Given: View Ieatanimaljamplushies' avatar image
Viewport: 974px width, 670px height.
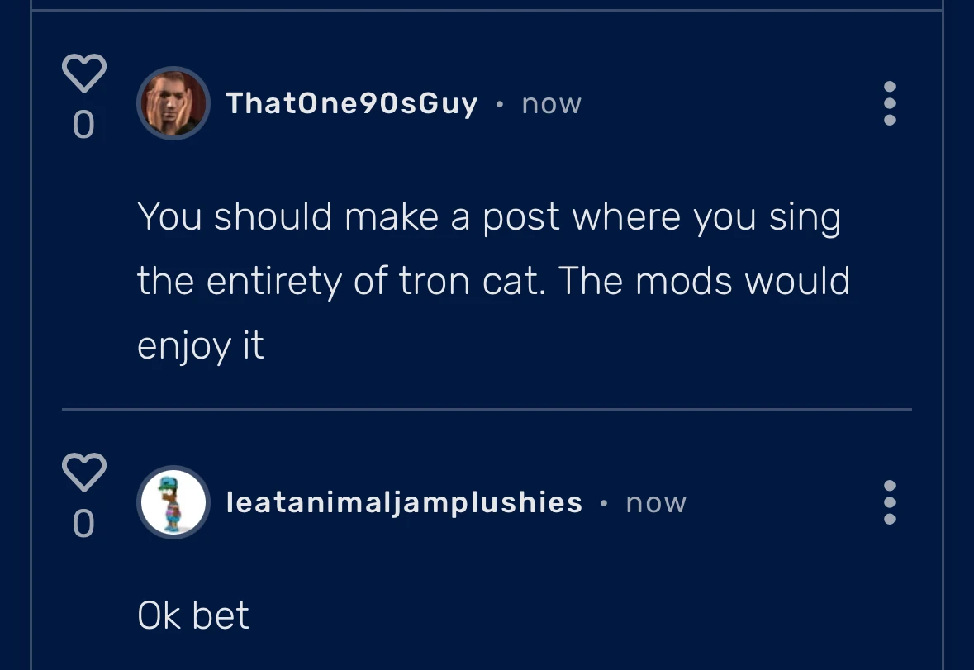Looking at the screenshot, I should (173, 502).
